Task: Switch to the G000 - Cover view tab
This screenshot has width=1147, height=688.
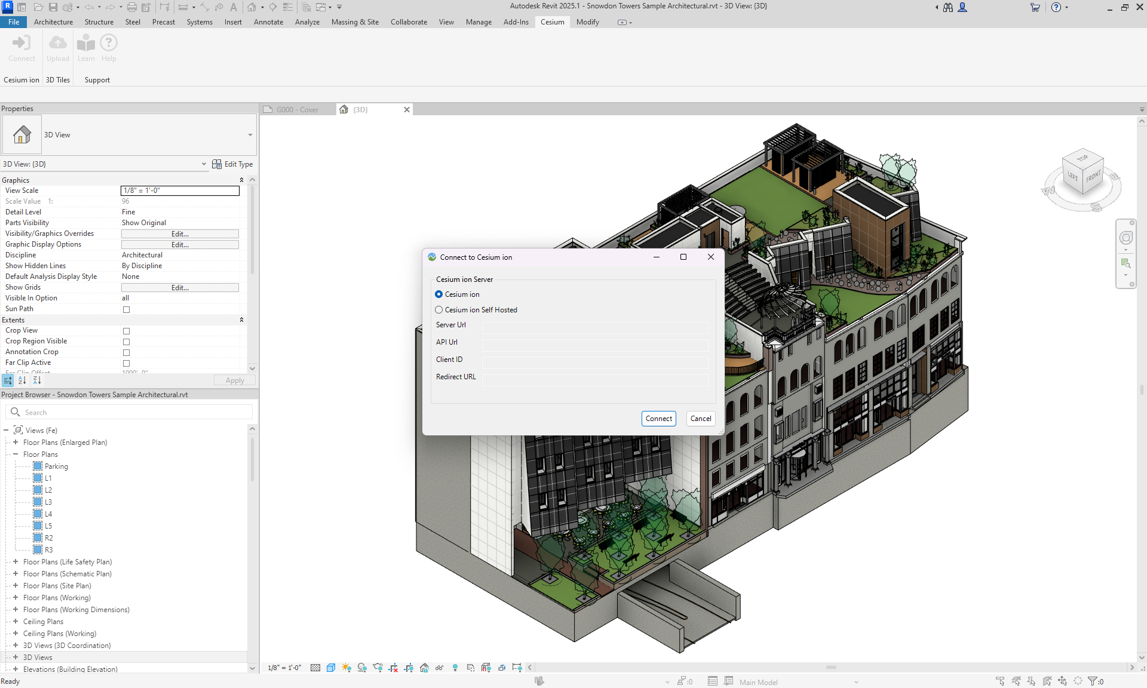Action: [298, 110]
